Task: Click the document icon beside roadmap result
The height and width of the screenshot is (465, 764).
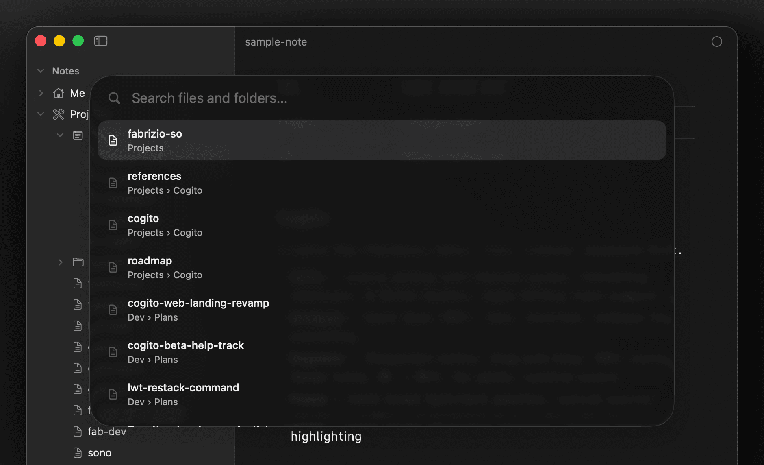Action: point(113,268)
